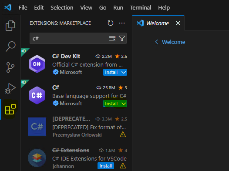Click the deprecated extension warning icon
The width and height of the screenshot is (229, 171).
pos(123,134)
